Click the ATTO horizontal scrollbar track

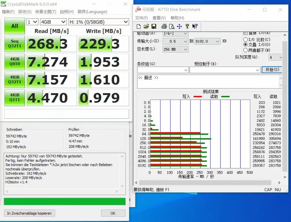coord(208,183)
